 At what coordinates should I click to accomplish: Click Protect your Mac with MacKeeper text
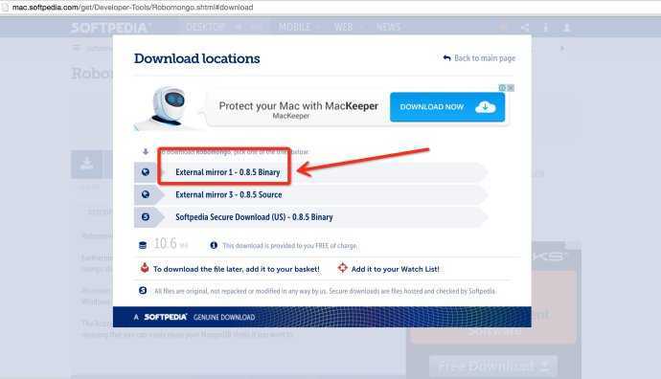point(299,105)
